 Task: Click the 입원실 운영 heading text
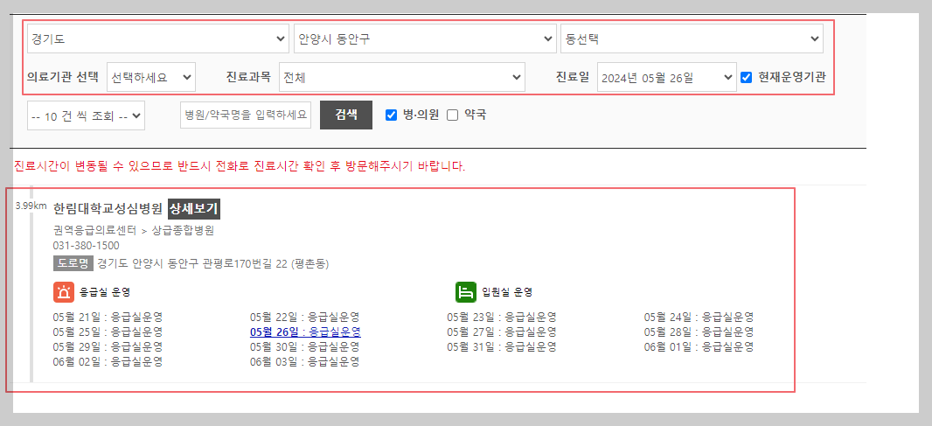pos(507,292)
